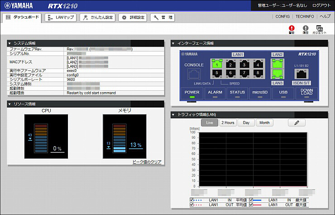Click LAN1 port 5 on the router image

pos(217,74)
